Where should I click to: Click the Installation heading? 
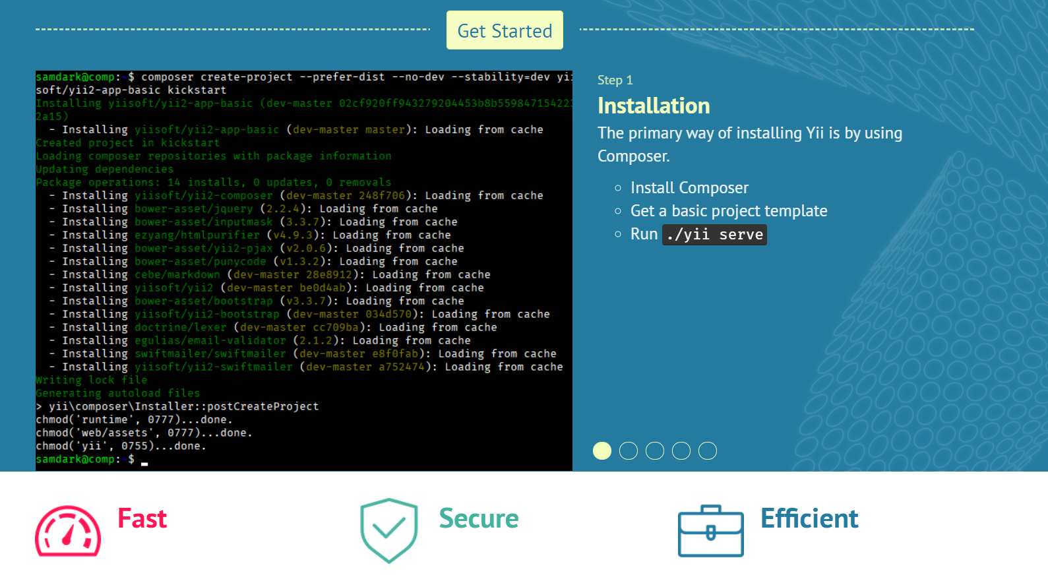(654, 106)
